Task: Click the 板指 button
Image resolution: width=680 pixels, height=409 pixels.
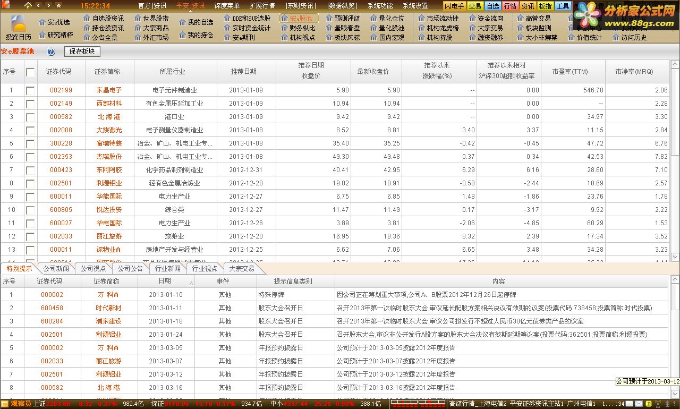Action: tap(545, 6)
